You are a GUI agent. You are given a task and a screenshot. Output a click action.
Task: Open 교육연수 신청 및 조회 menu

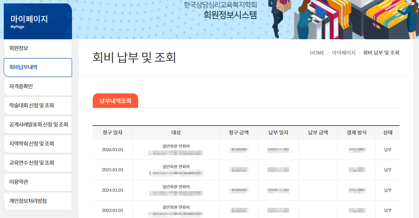(38, 163)
